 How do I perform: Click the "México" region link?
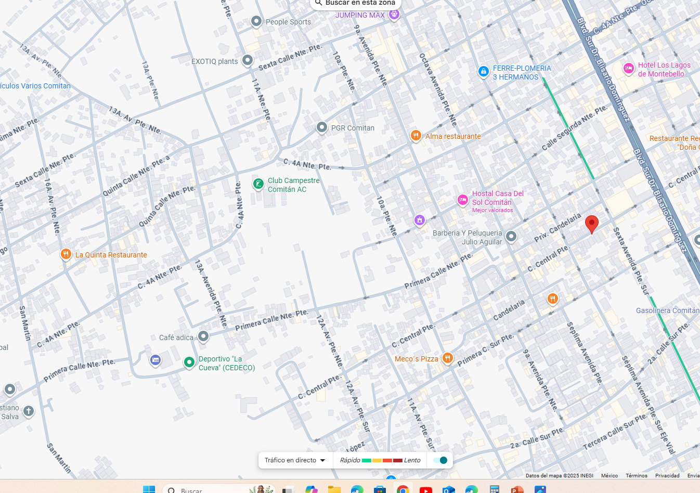click(x=610, y=475)
